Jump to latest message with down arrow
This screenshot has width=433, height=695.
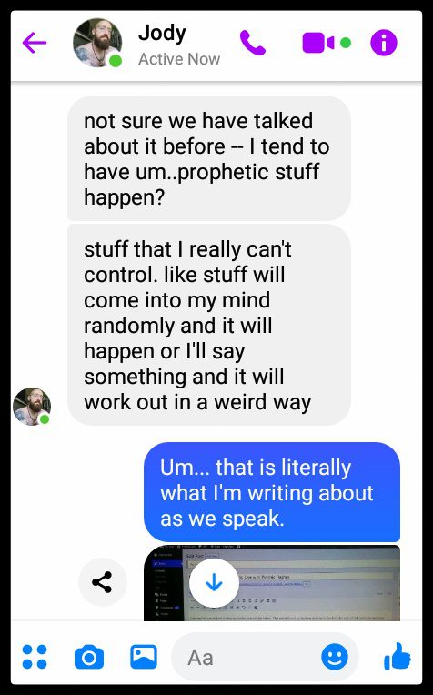click(214, 583)
